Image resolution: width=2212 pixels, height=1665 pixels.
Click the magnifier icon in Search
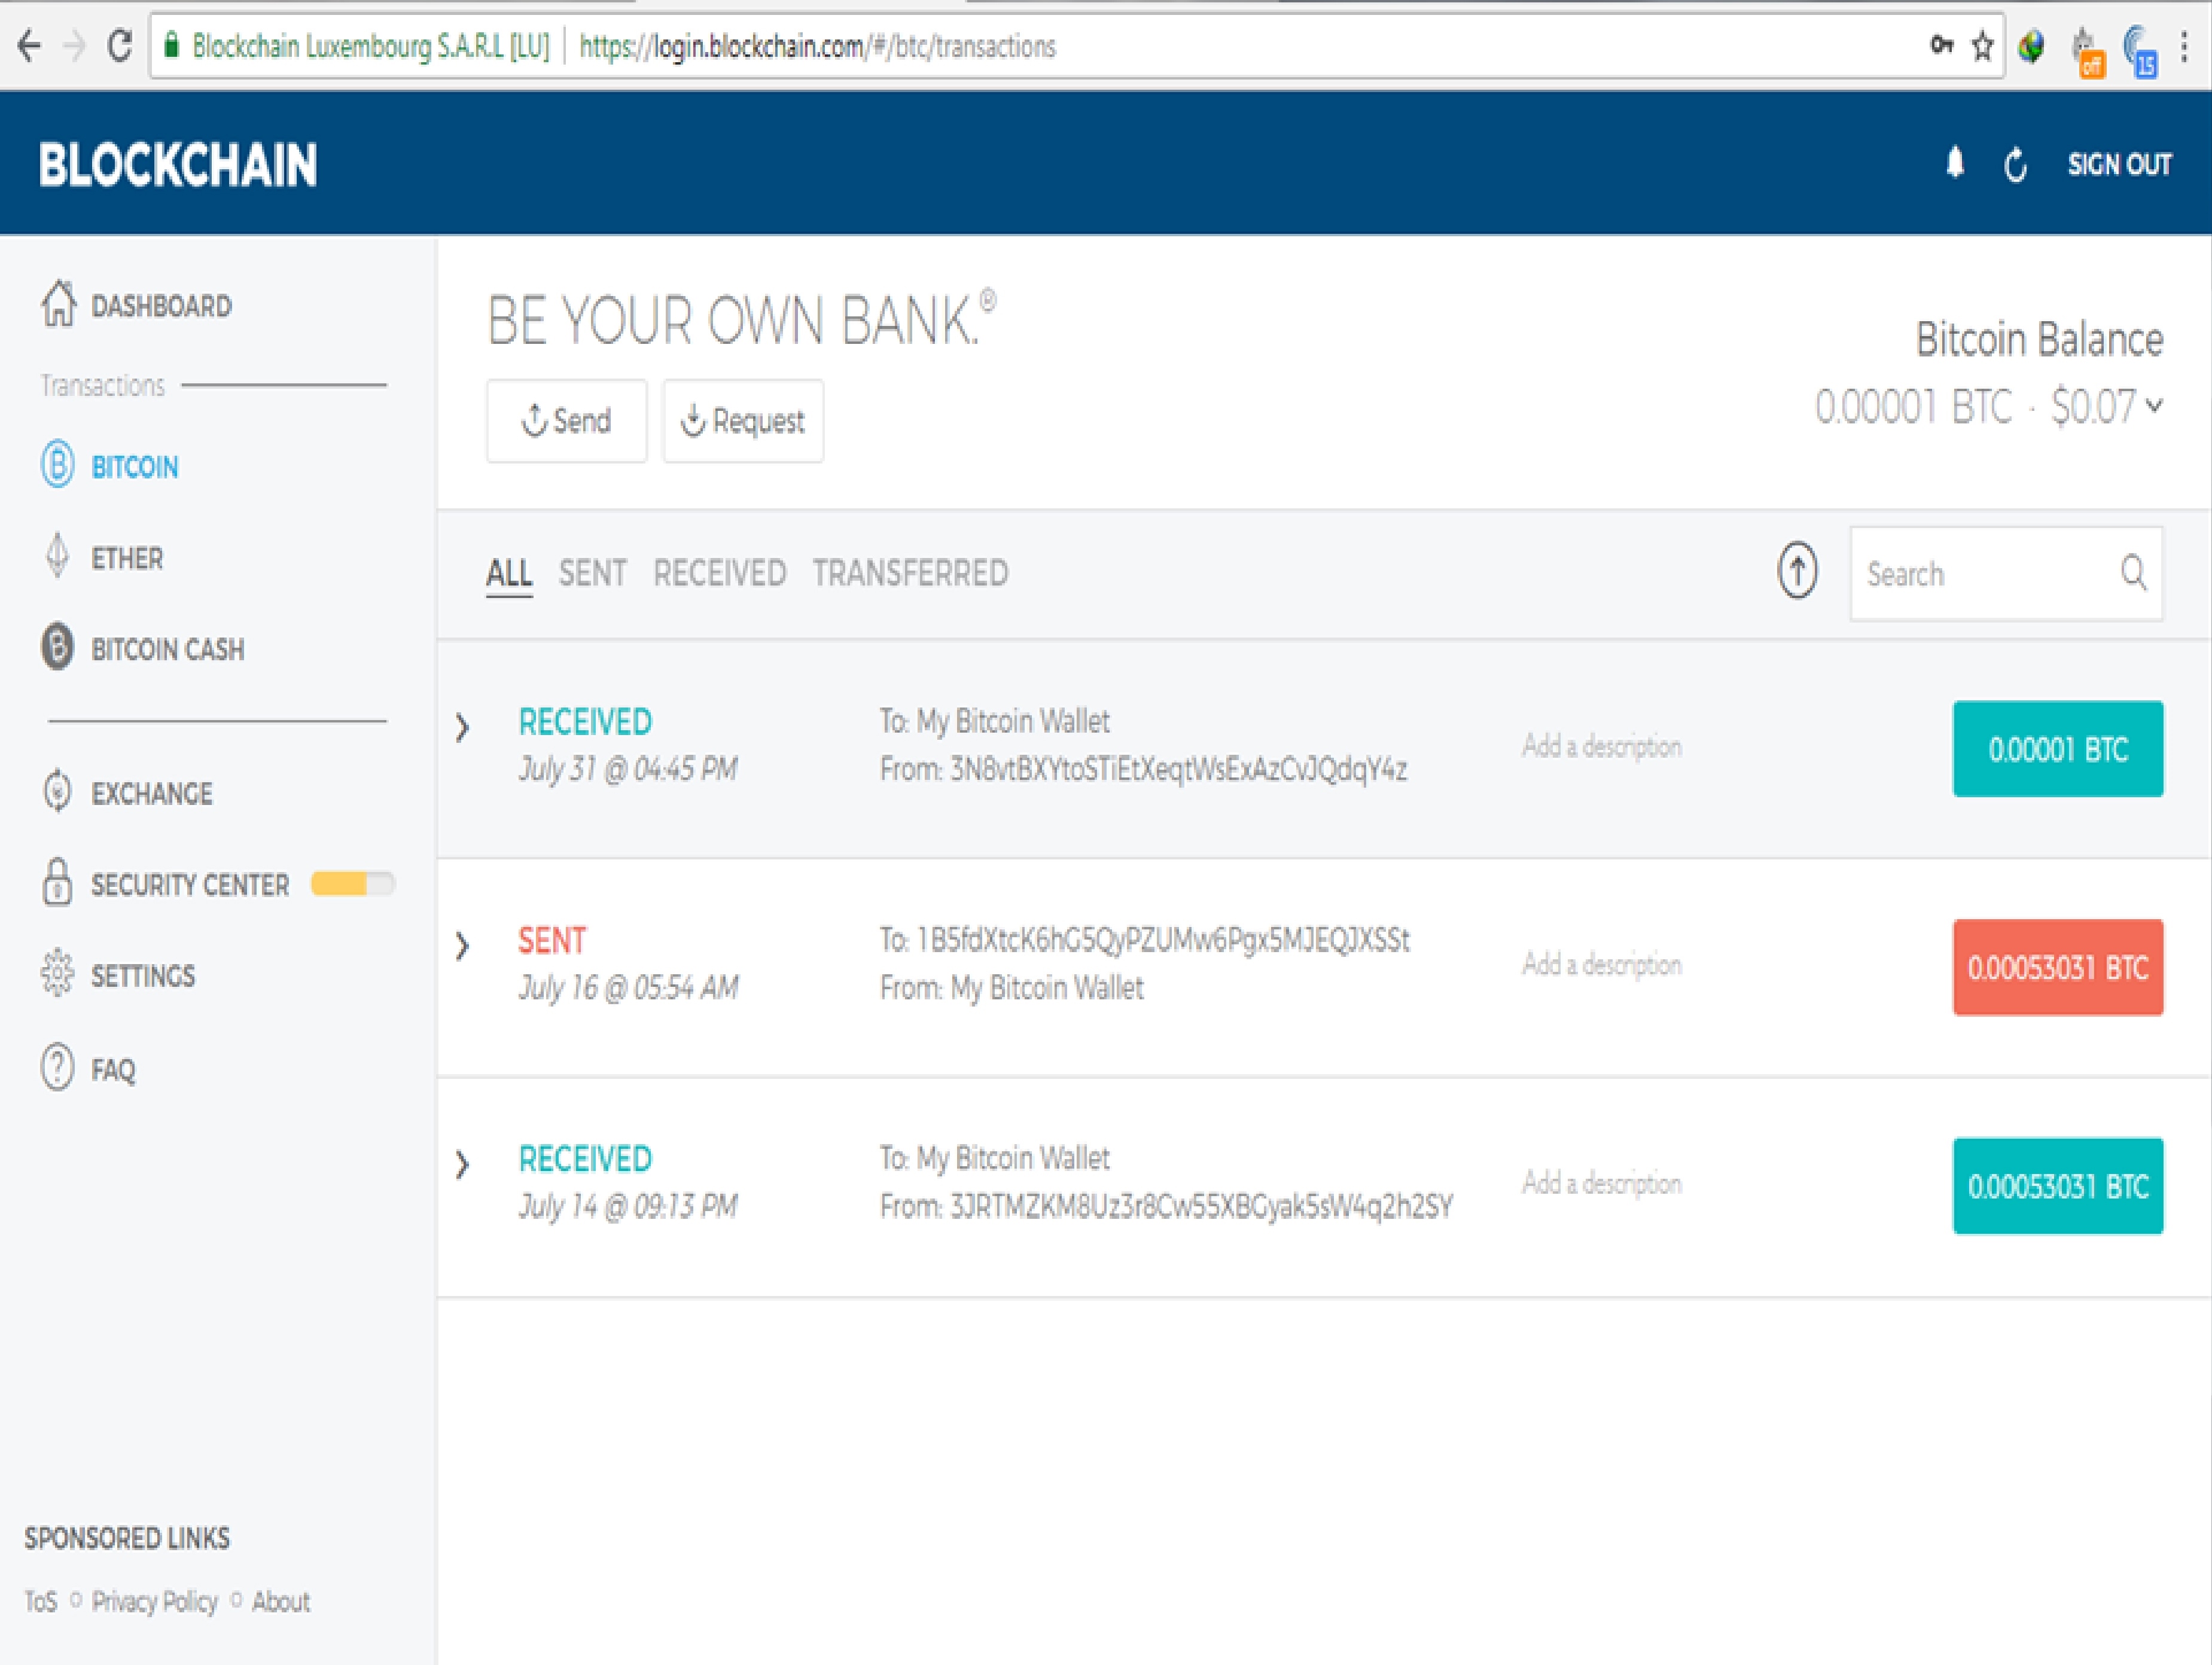coord(2133,573)
